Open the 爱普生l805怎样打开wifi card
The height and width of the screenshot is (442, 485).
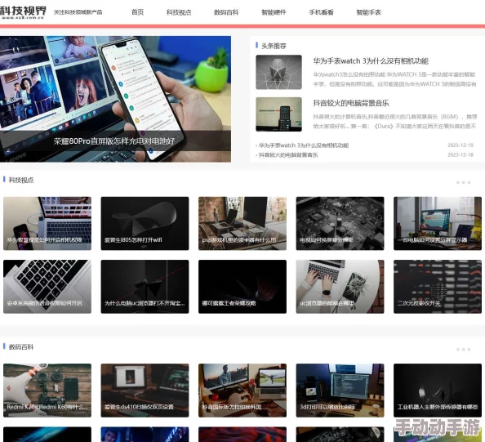point(145,223)
